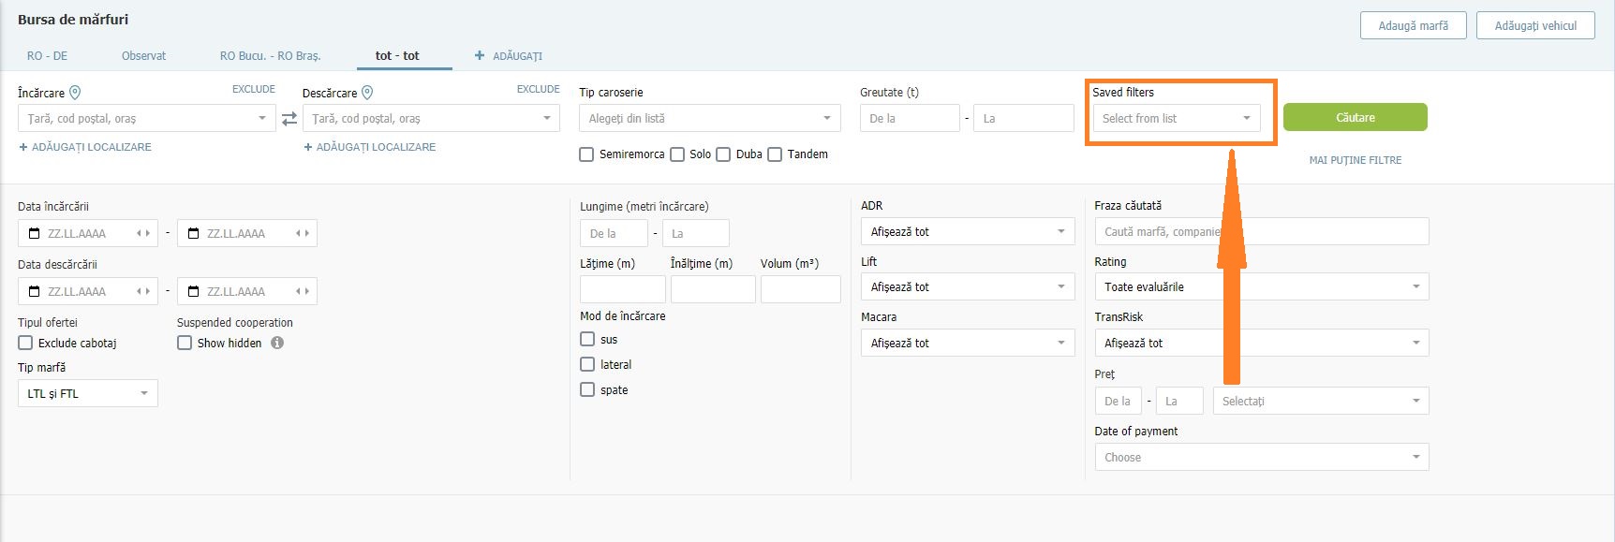Open RO Bucu. - RO Braș. tab
This screenshot has width=1615, height=542.
pos(270,55)
